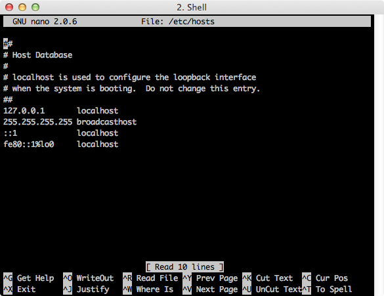Image resolution: width=384 pixels, height=296 pixels.
Task: Click the ^T To Spell shortcut
Action: click(x=327, y=289)
